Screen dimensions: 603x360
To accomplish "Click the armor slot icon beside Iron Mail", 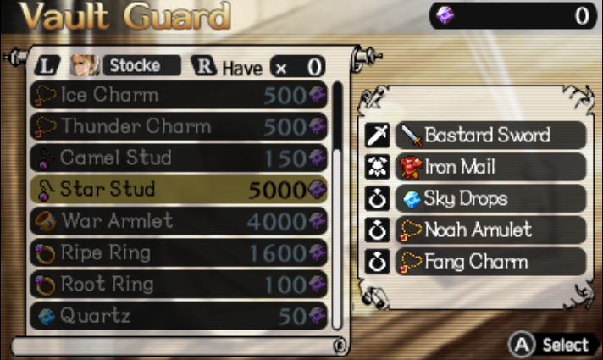I will point(377,167).
